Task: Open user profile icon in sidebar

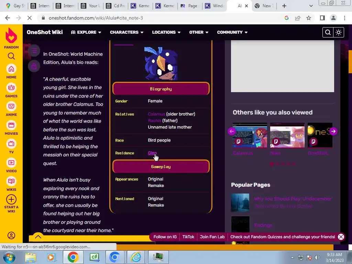Action: pyautogui.click(x=11, y=235)
